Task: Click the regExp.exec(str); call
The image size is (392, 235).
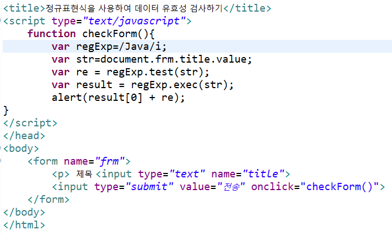Action: (x=182, y=85)
